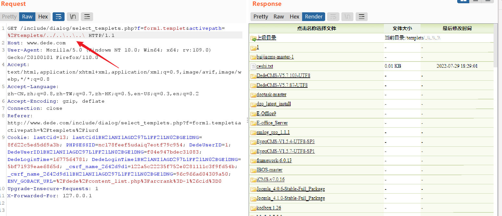Switch Request view to Pretty tab
This screenshot has width=502, height=216.
pyautogui.click(x=9, y=17)
